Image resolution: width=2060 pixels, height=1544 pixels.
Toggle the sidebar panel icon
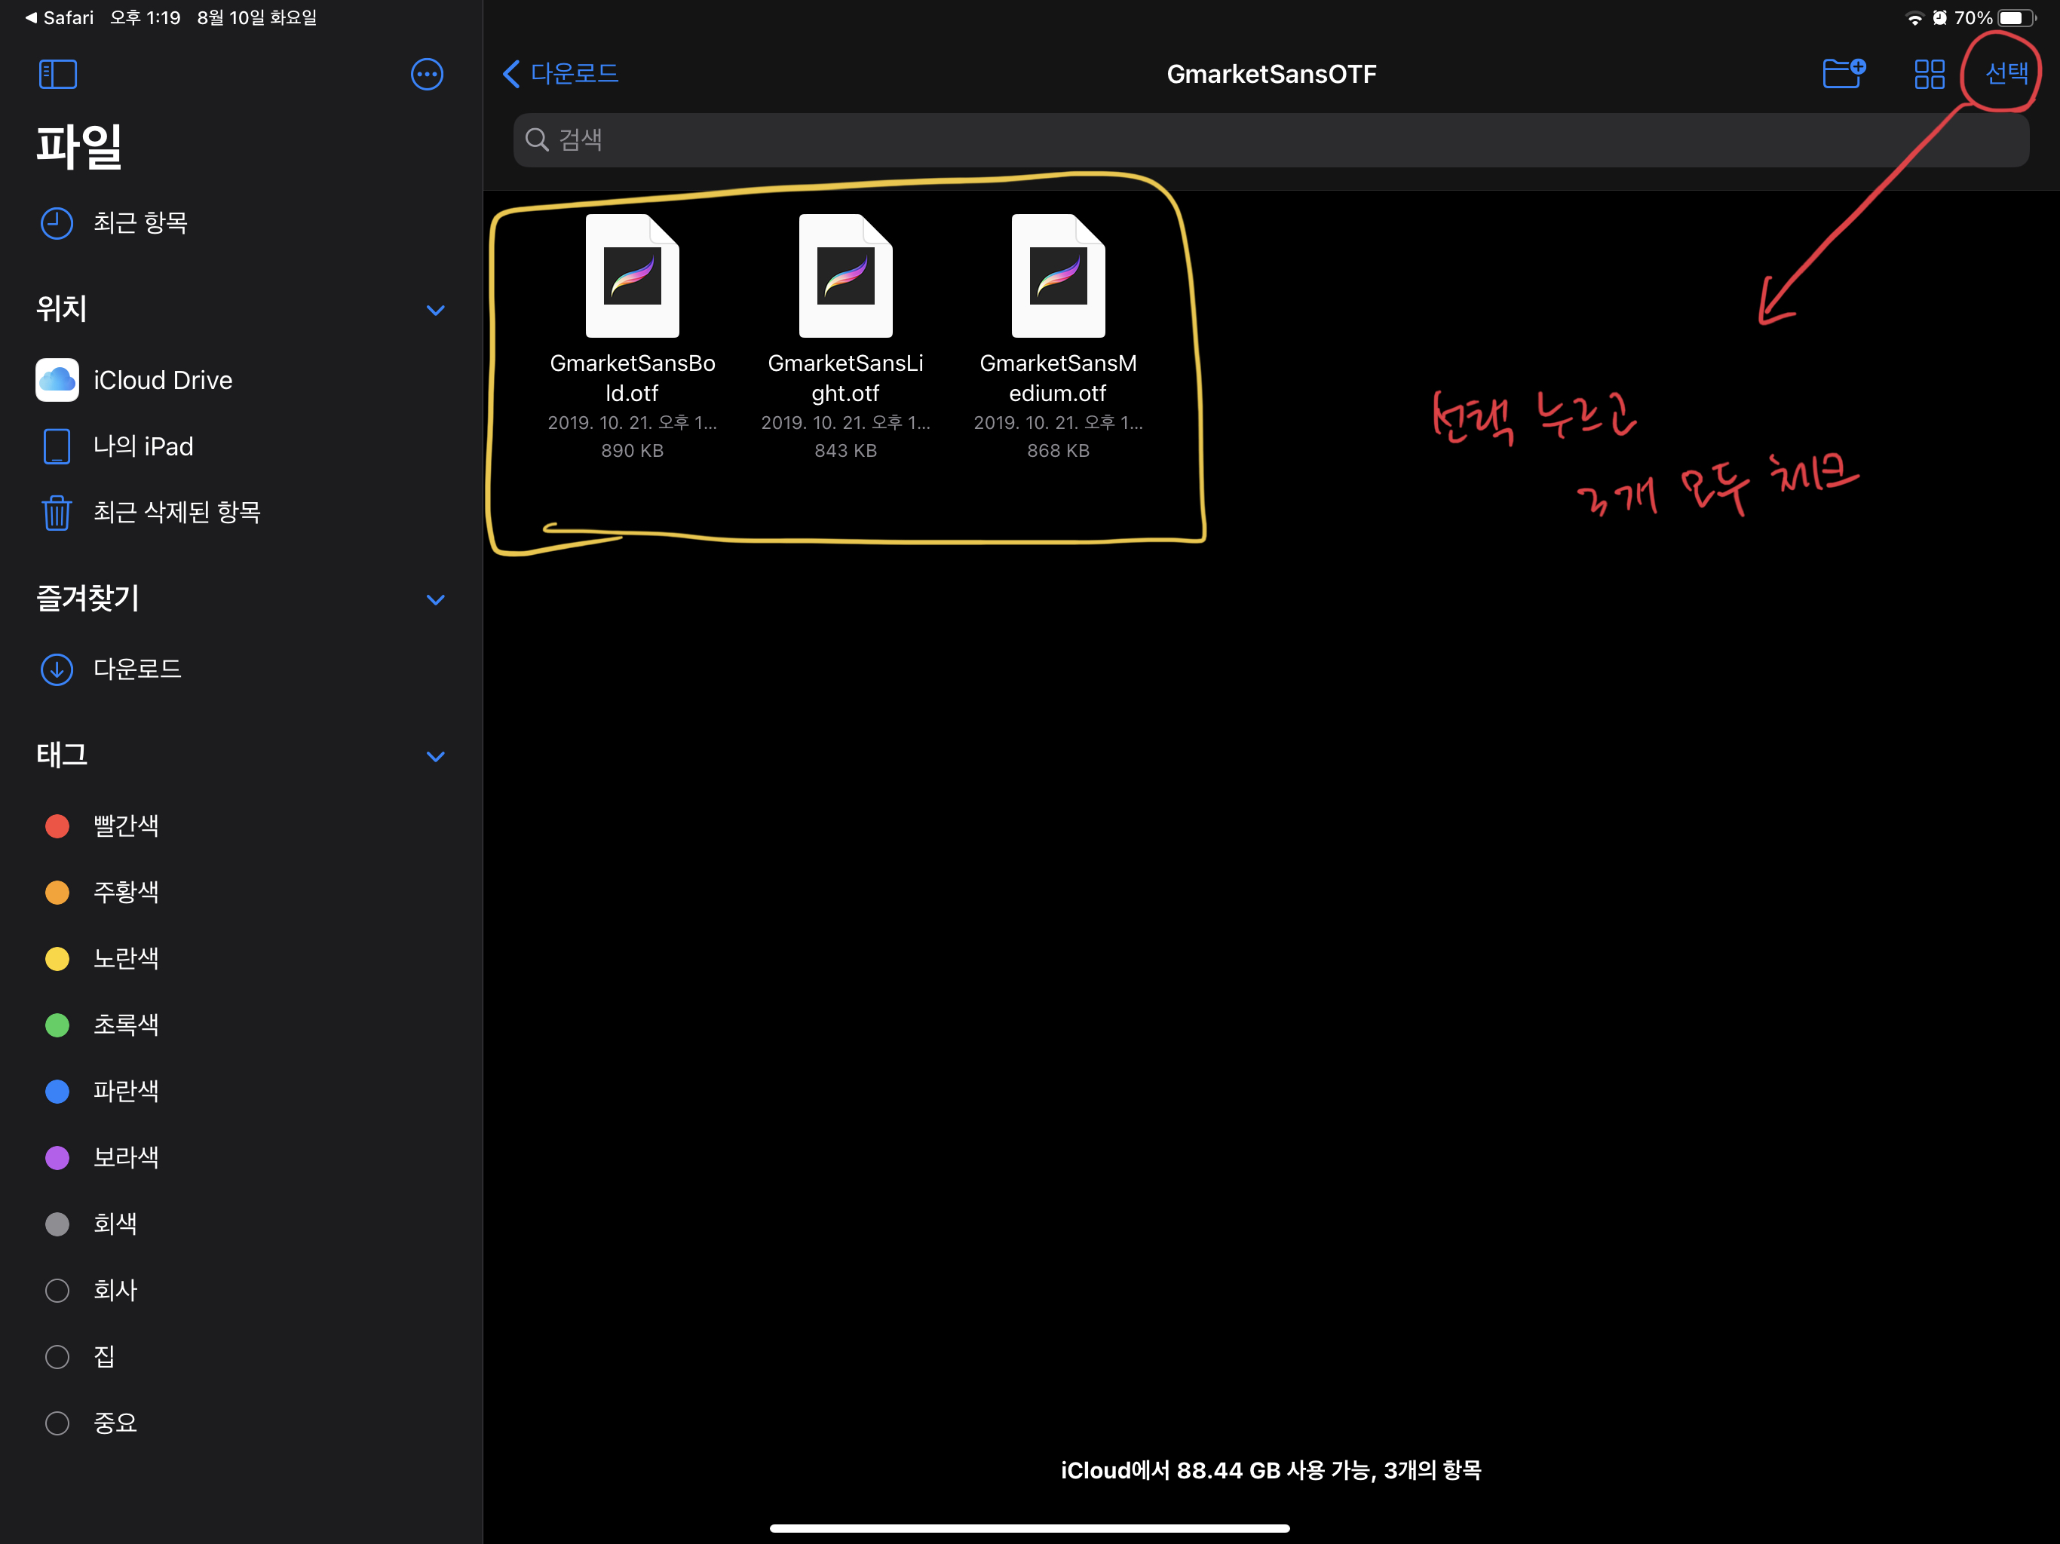(x=58, y=75)
